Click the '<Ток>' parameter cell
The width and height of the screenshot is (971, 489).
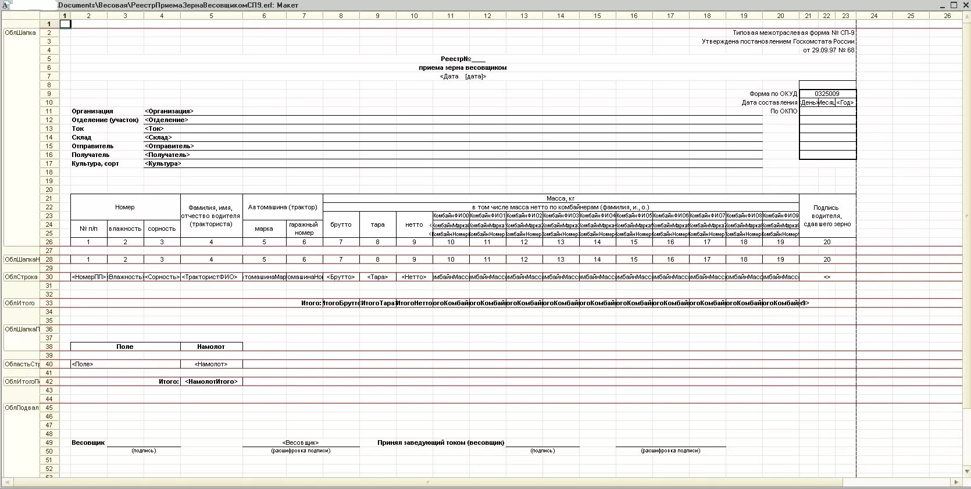(x=154, y=129)
